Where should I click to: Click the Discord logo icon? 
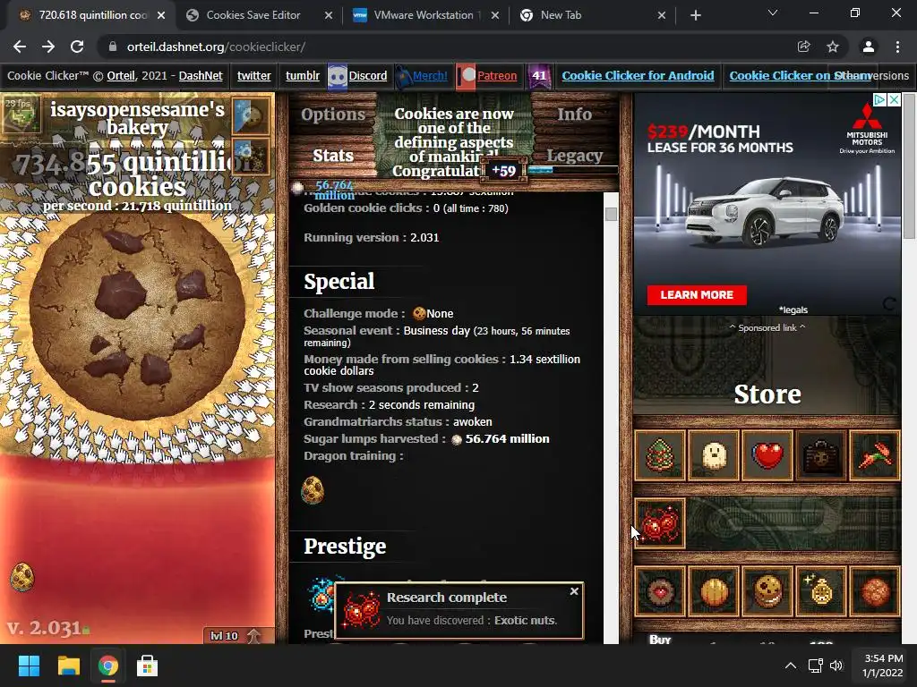click(x=338, y=76)
